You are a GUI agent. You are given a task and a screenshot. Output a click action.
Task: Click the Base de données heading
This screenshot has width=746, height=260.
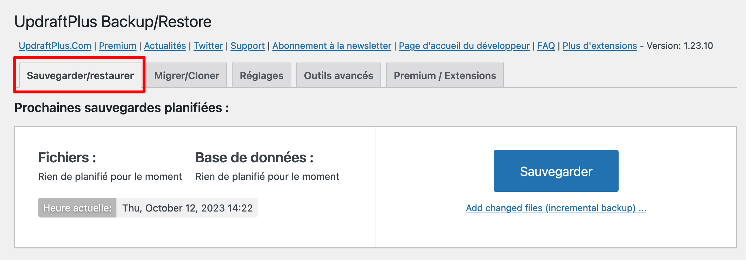pos(254,158)
